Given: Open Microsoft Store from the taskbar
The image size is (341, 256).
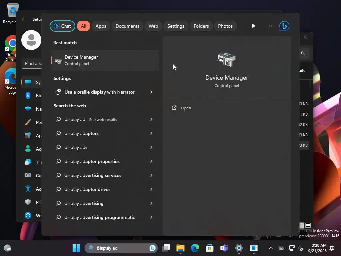Looking at the screenshot, I should [210, 248].
